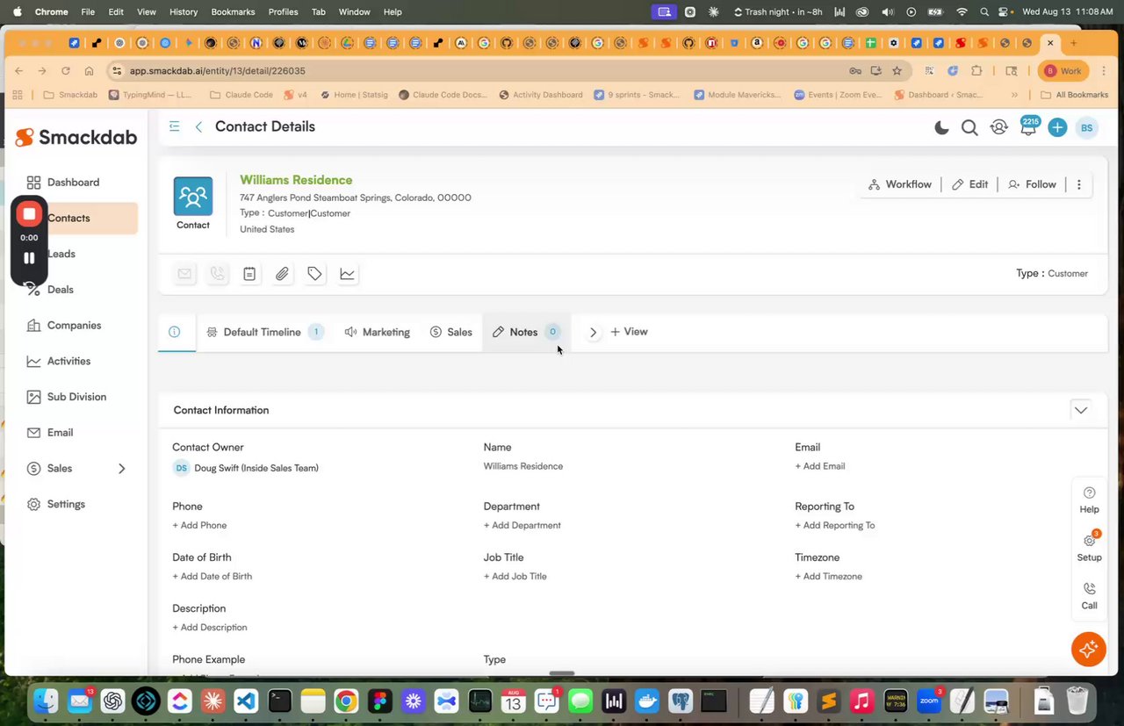The height and width of the screenshot is (726, 1124).
Task: Open Setup gear button
Action: (x=1089, y=547)
